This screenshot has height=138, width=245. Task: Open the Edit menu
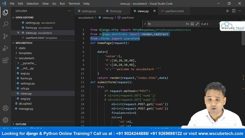tap(20, 3)
